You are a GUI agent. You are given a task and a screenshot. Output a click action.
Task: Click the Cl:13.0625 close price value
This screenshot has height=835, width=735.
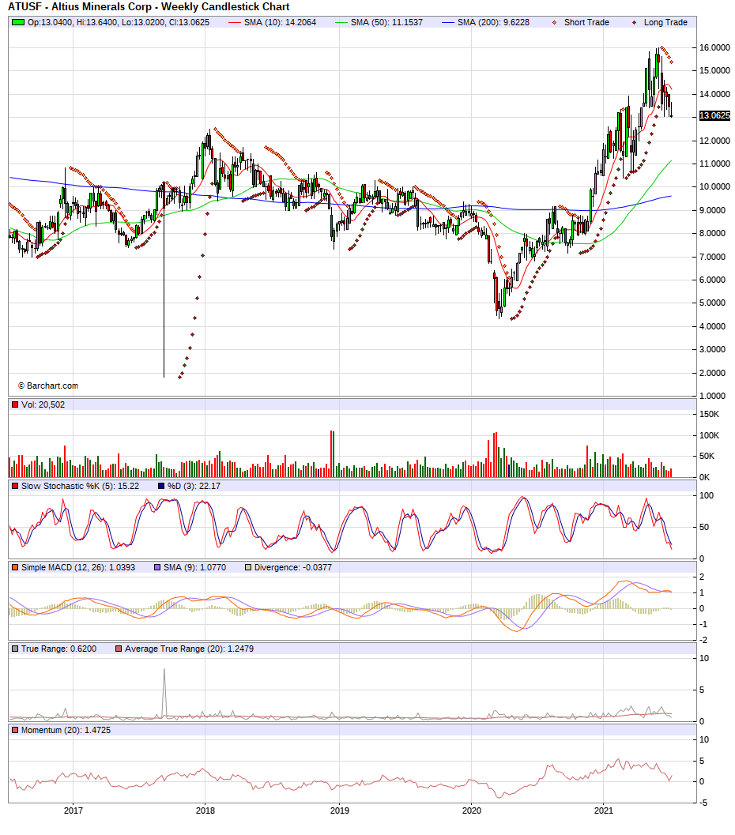tap(189, 22)
